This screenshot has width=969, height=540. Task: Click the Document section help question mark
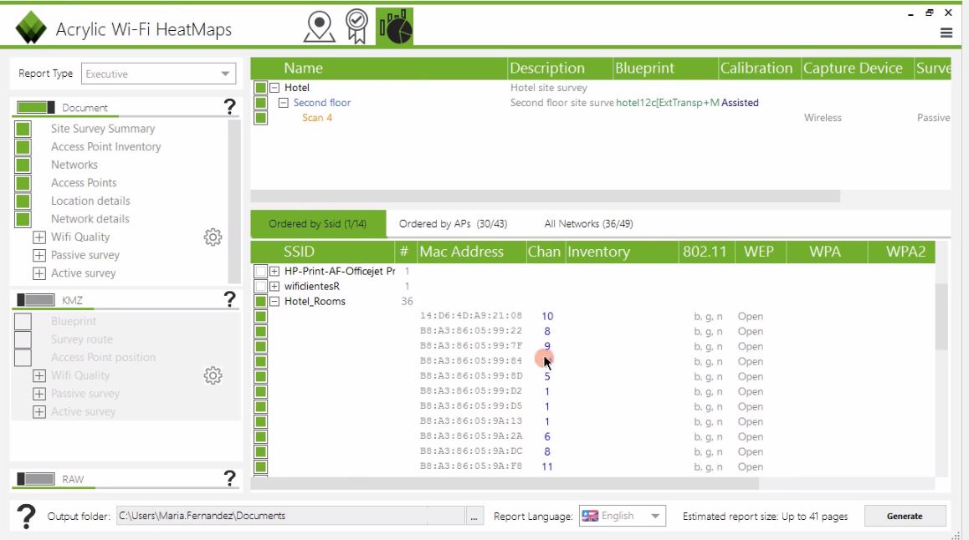230,107
